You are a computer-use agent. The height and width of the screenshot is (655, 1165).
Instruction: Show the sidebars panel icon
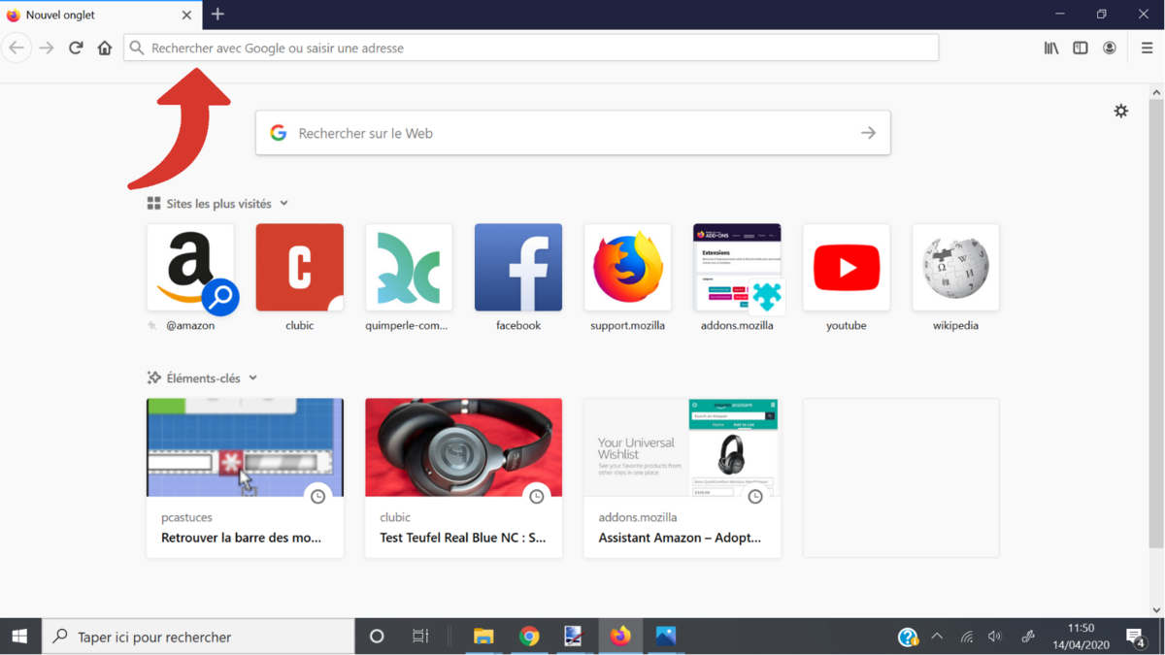point(1081,48)
